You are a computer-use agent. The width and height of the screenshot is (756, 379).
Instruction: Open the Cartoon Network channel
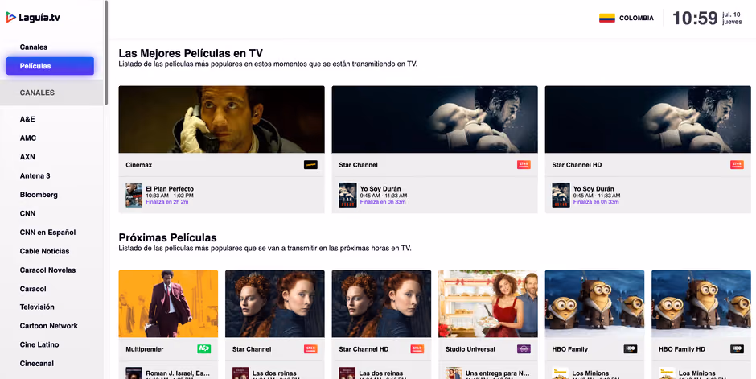point(50,325)
